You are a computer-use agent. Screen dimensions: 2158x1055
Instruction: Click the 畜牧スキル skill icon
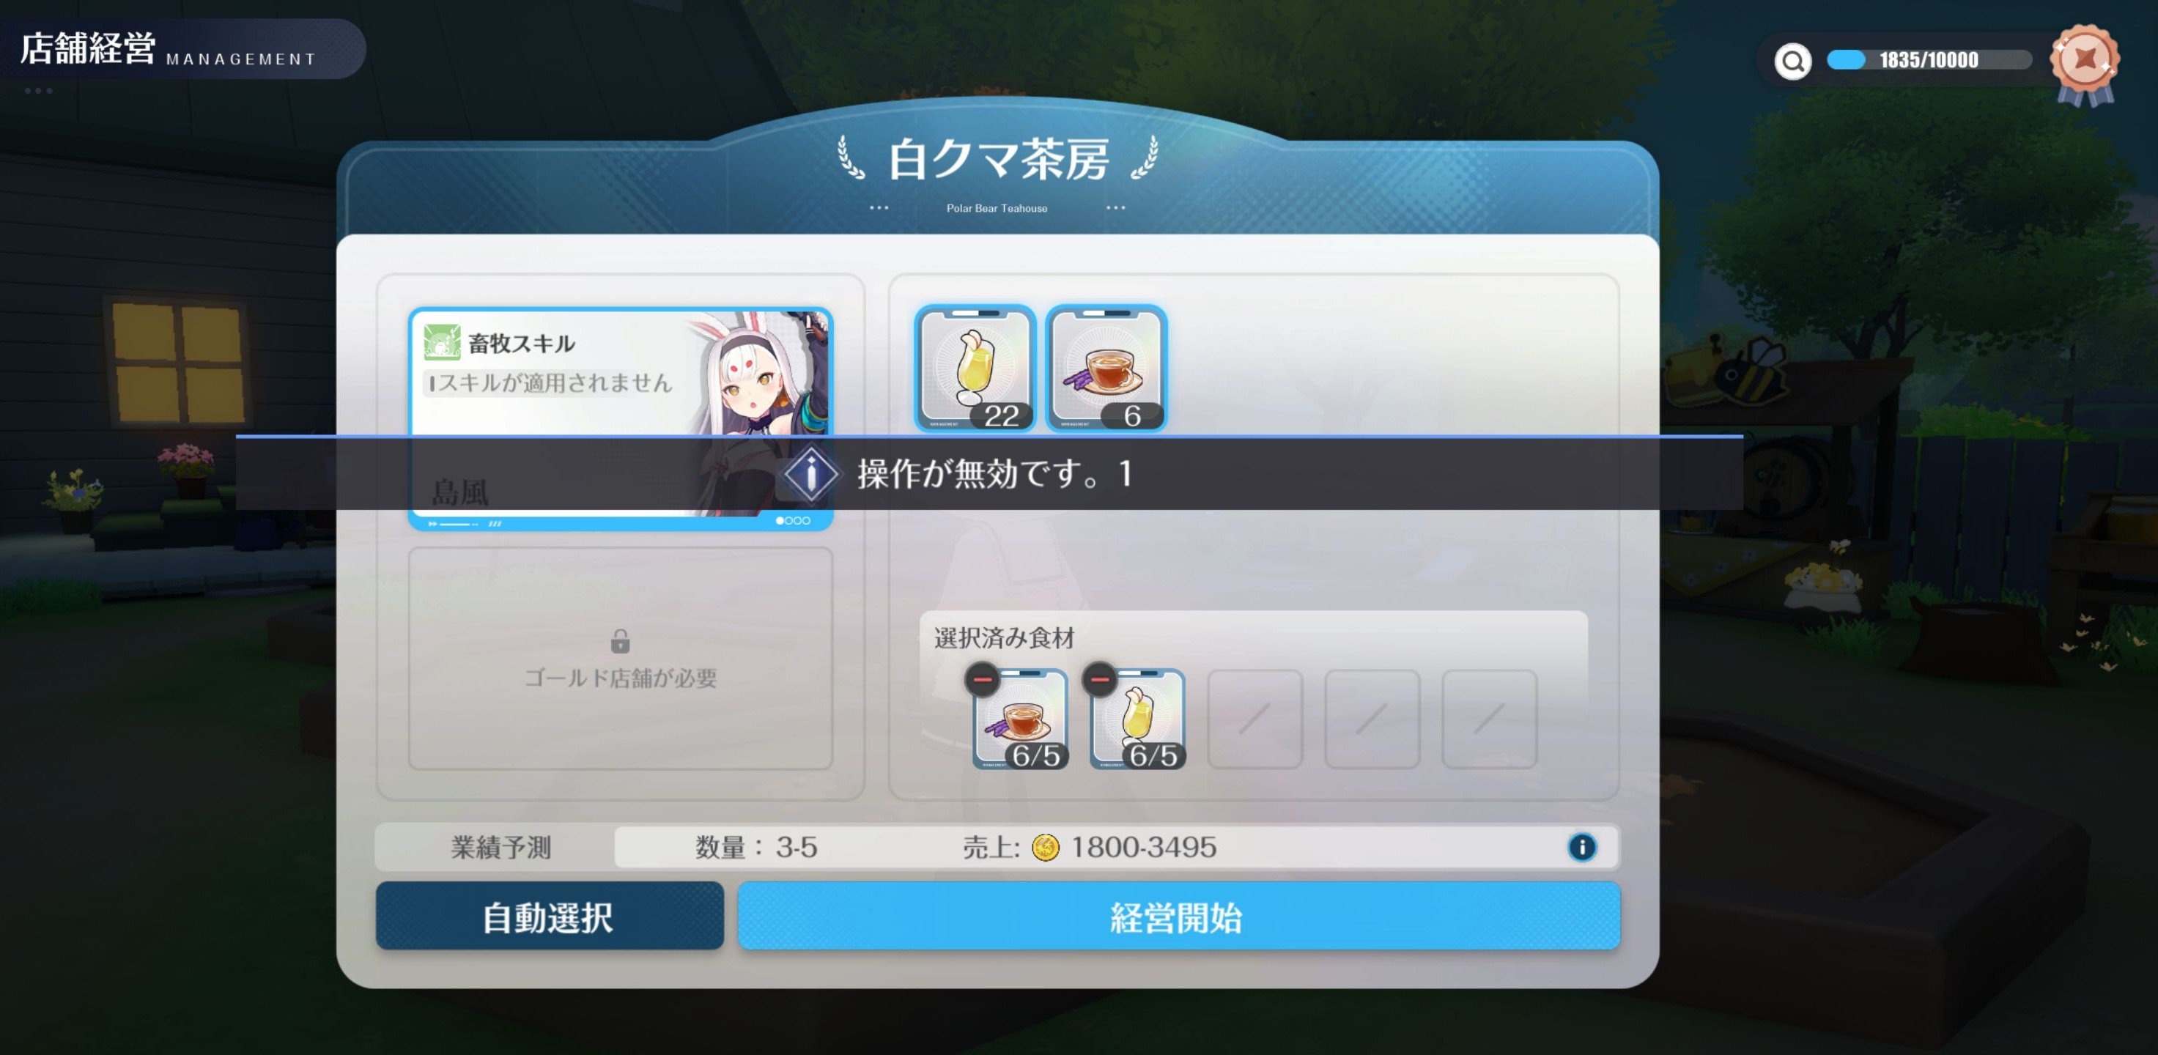point(441,342)
